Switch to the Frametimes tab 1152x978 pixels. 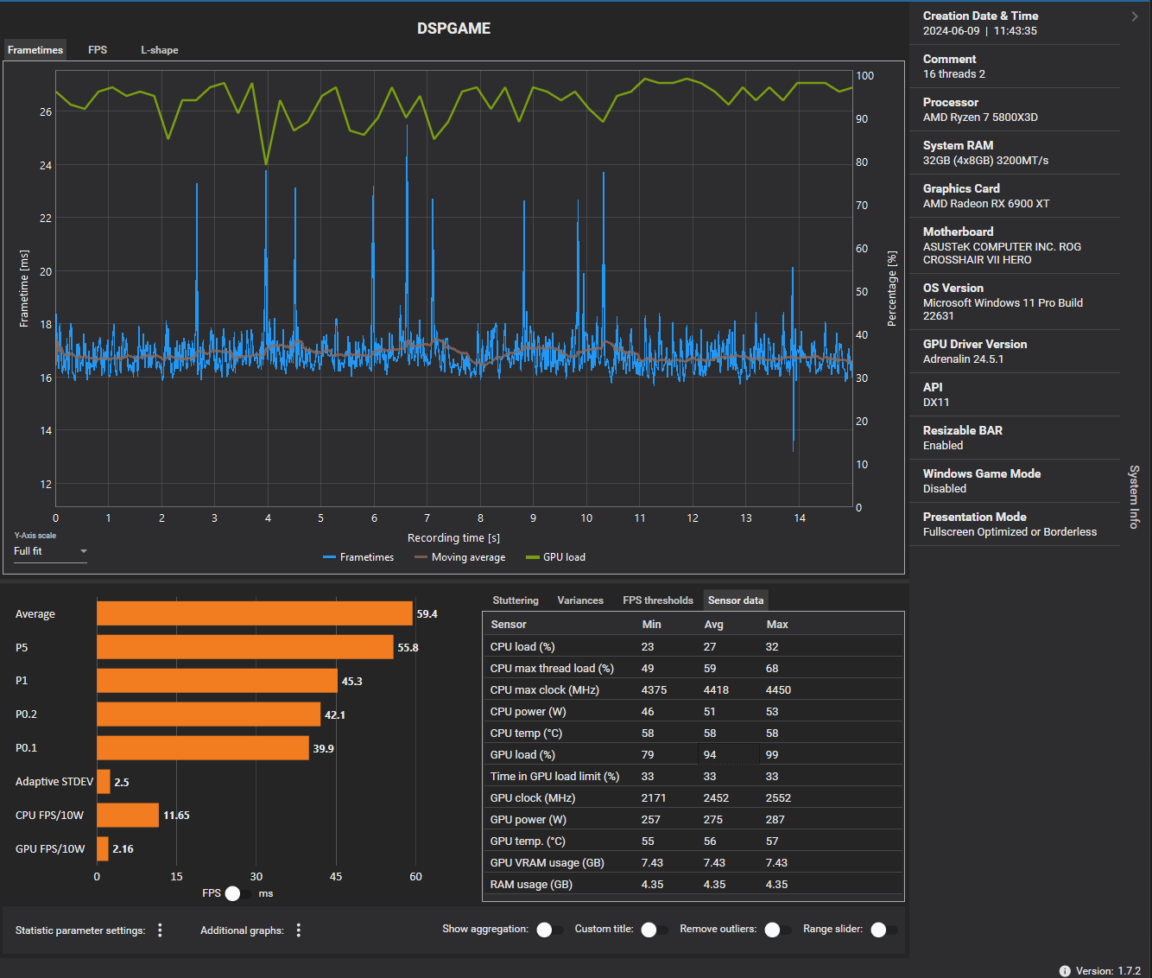point(35,50)
